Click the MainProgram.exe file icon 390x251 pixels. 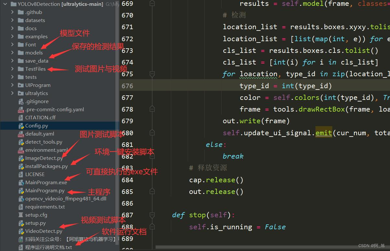pyautogui.click(x=21, y=183)
